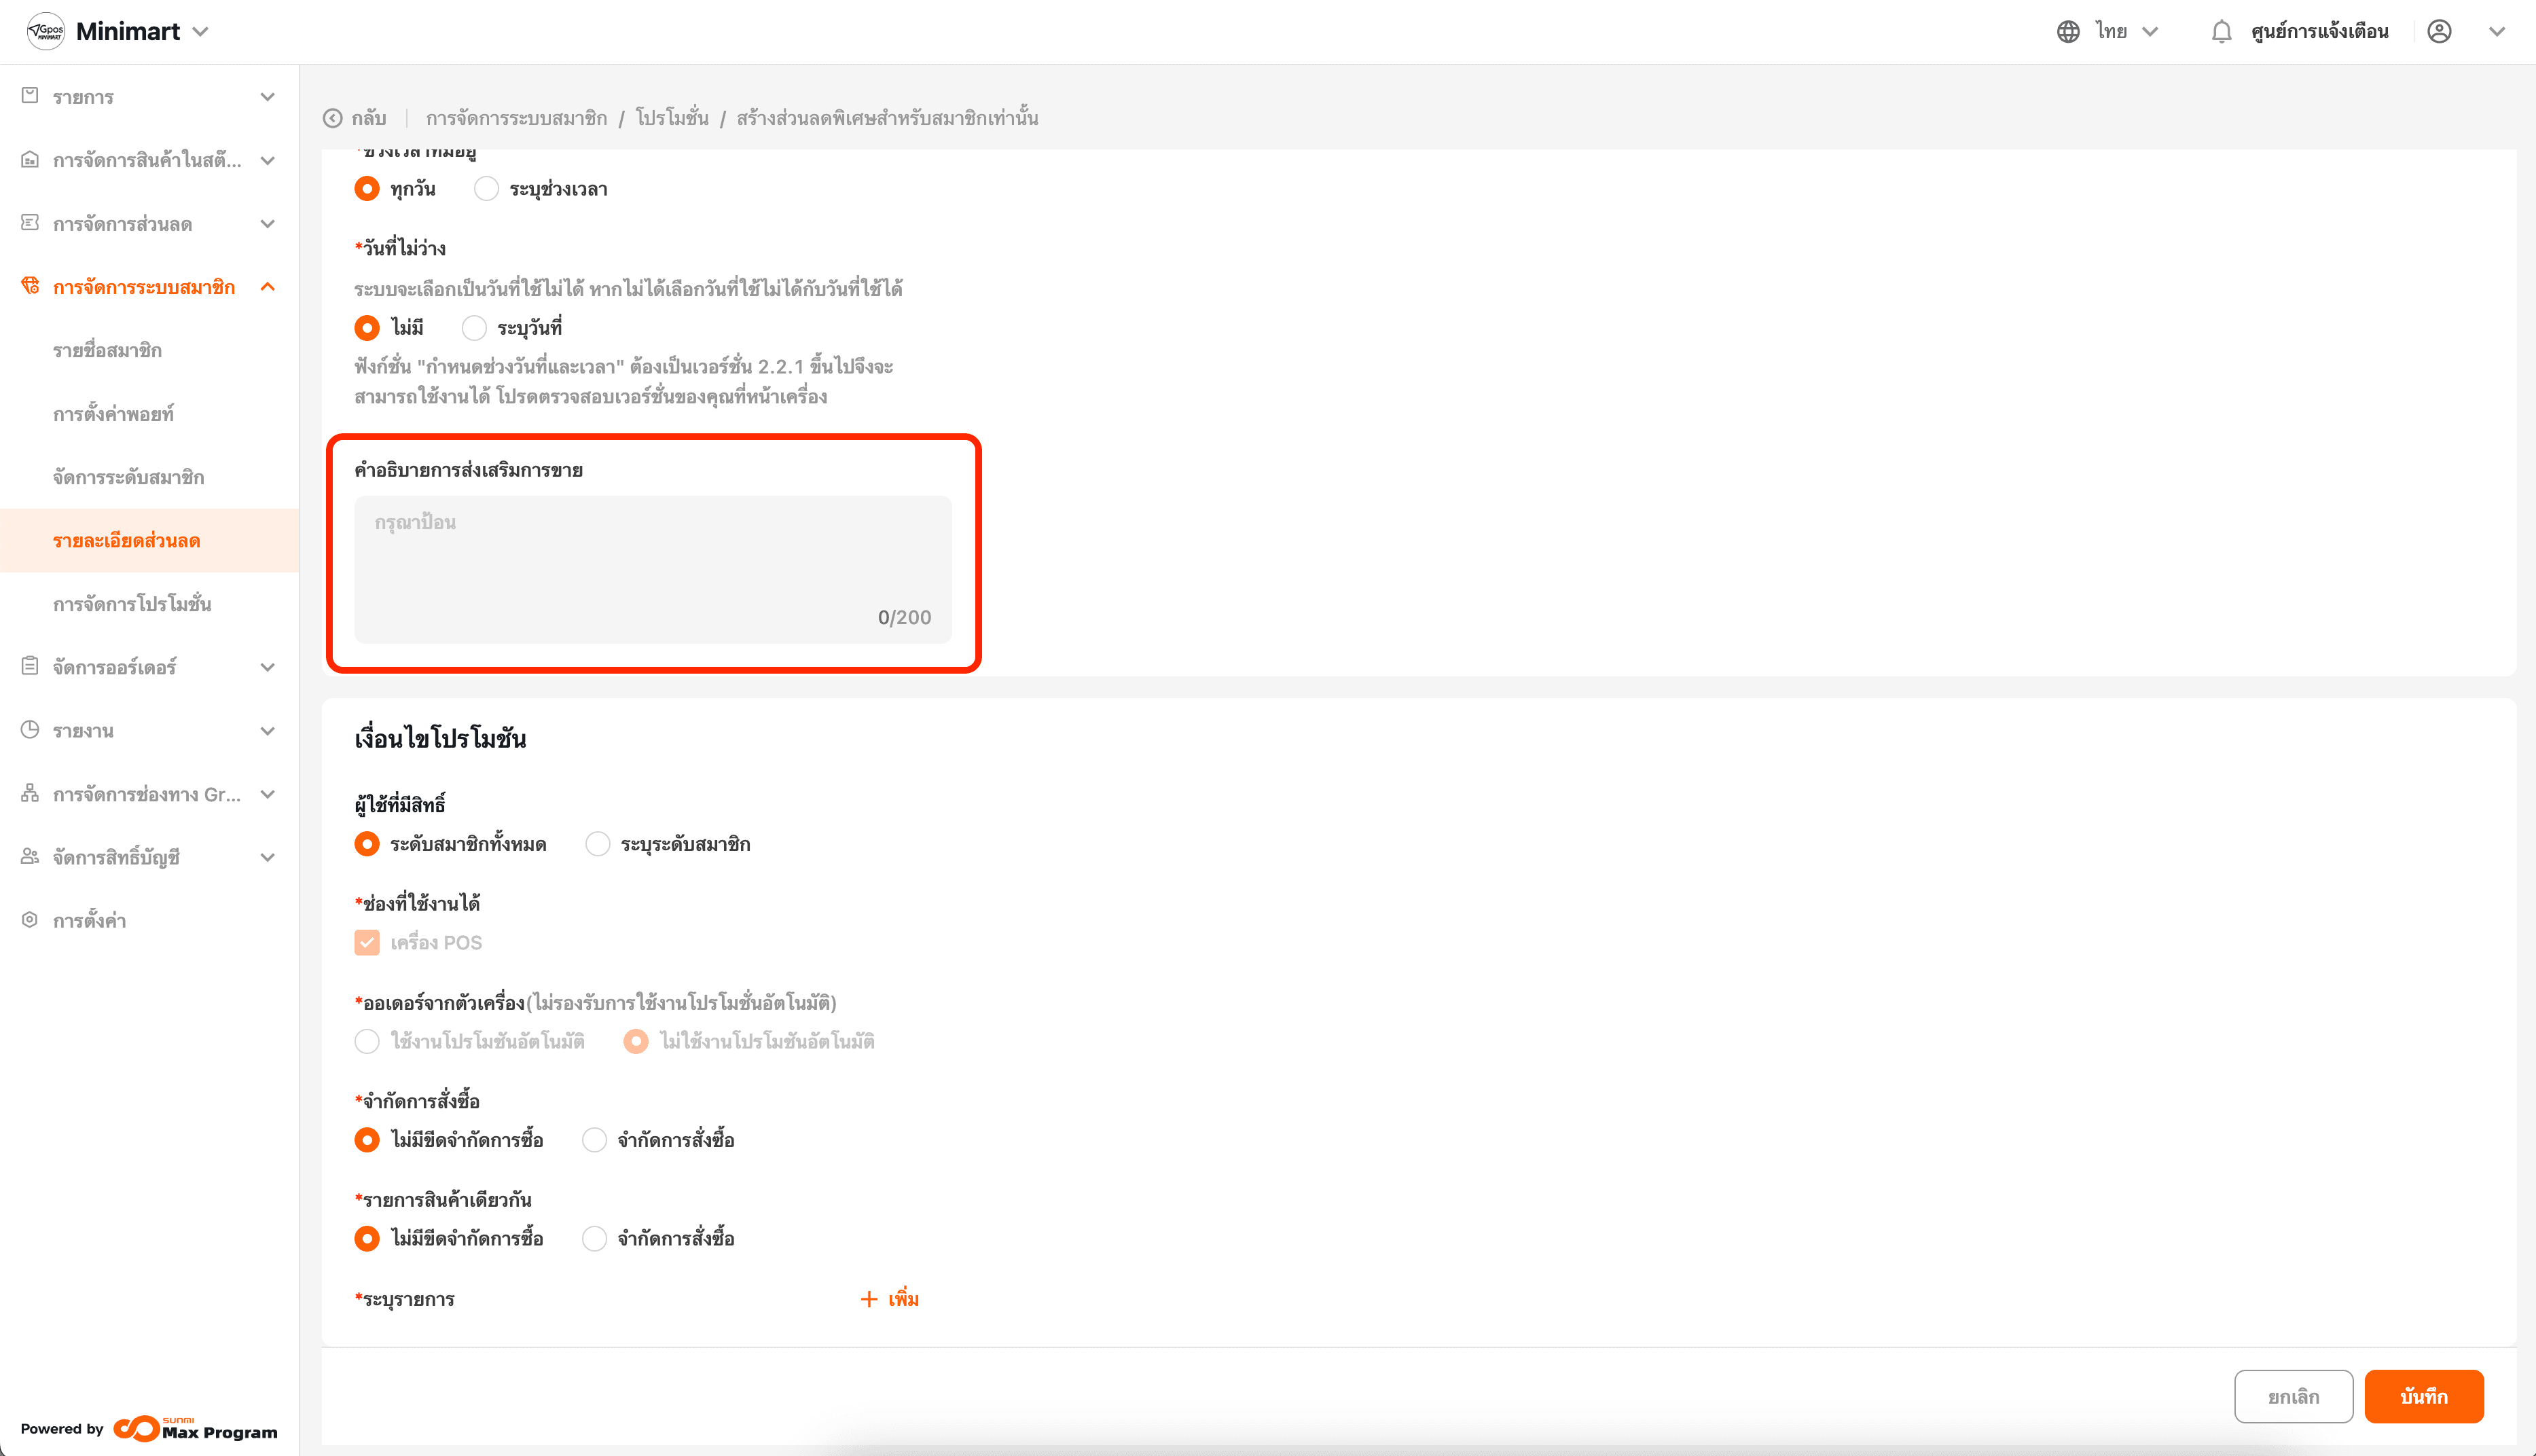Viewport: 2536px width, 1456px height.
Task: Choose ระบุระดับสมาชิก radio button
Action: [597, 844]
